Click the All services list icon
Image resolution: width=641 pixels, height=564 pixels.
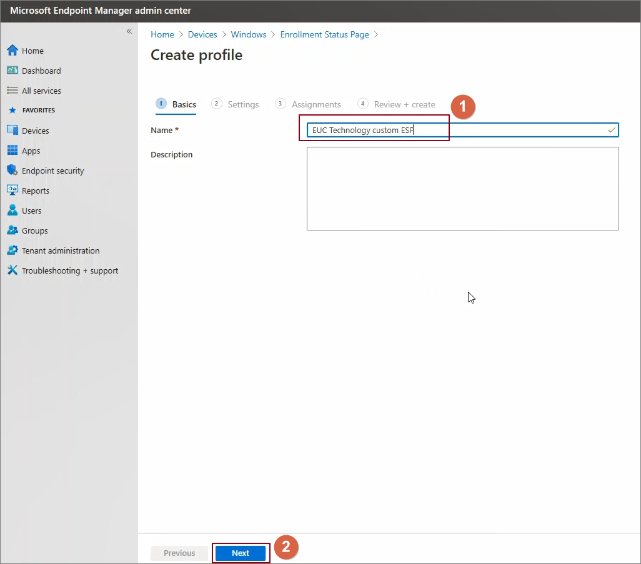(12, 91)
